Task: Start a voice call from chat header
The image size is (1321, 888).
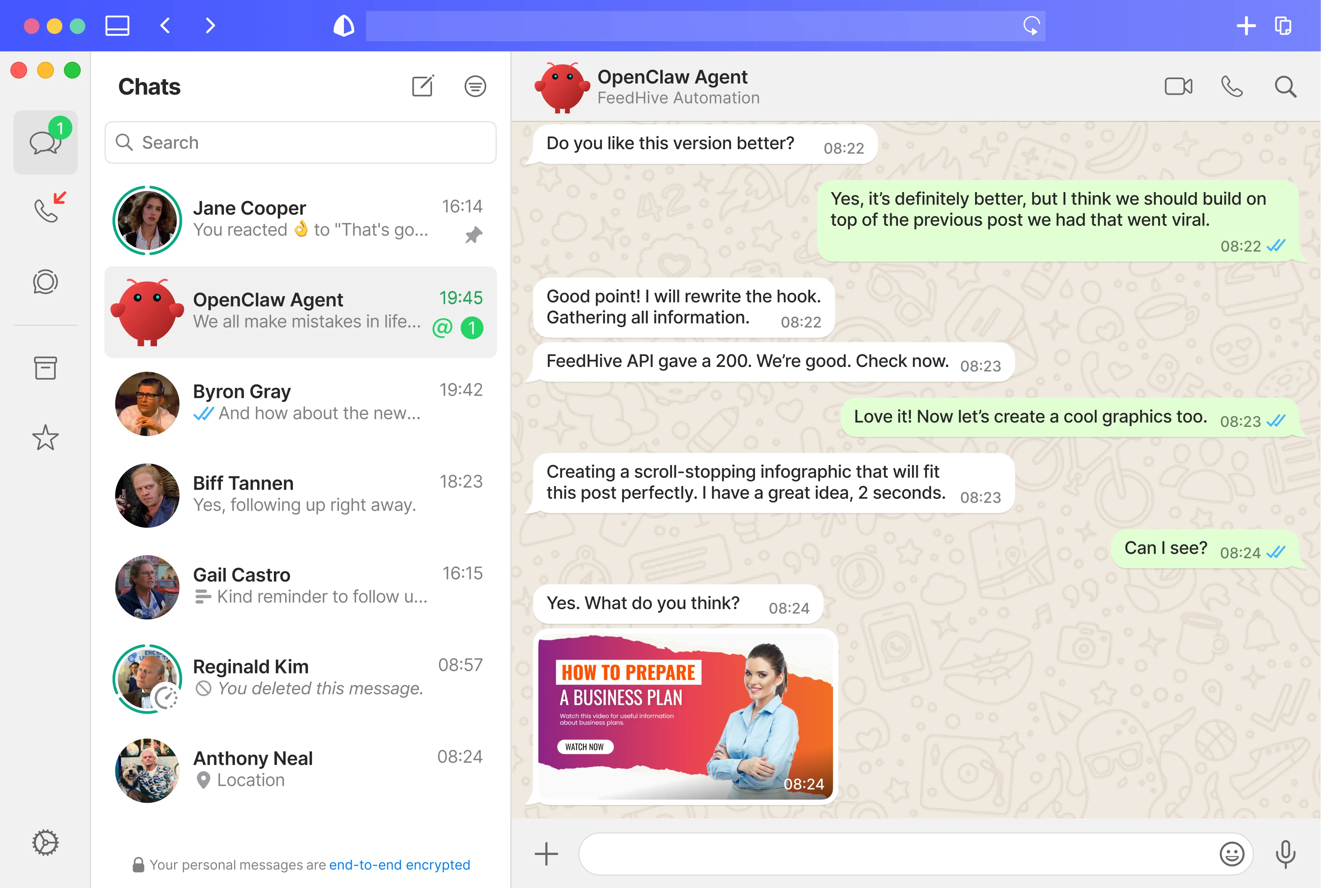Action: point(1231,86)
